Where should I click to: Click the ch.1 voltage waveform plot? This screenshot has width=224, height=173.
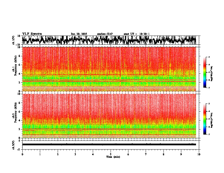109,40
